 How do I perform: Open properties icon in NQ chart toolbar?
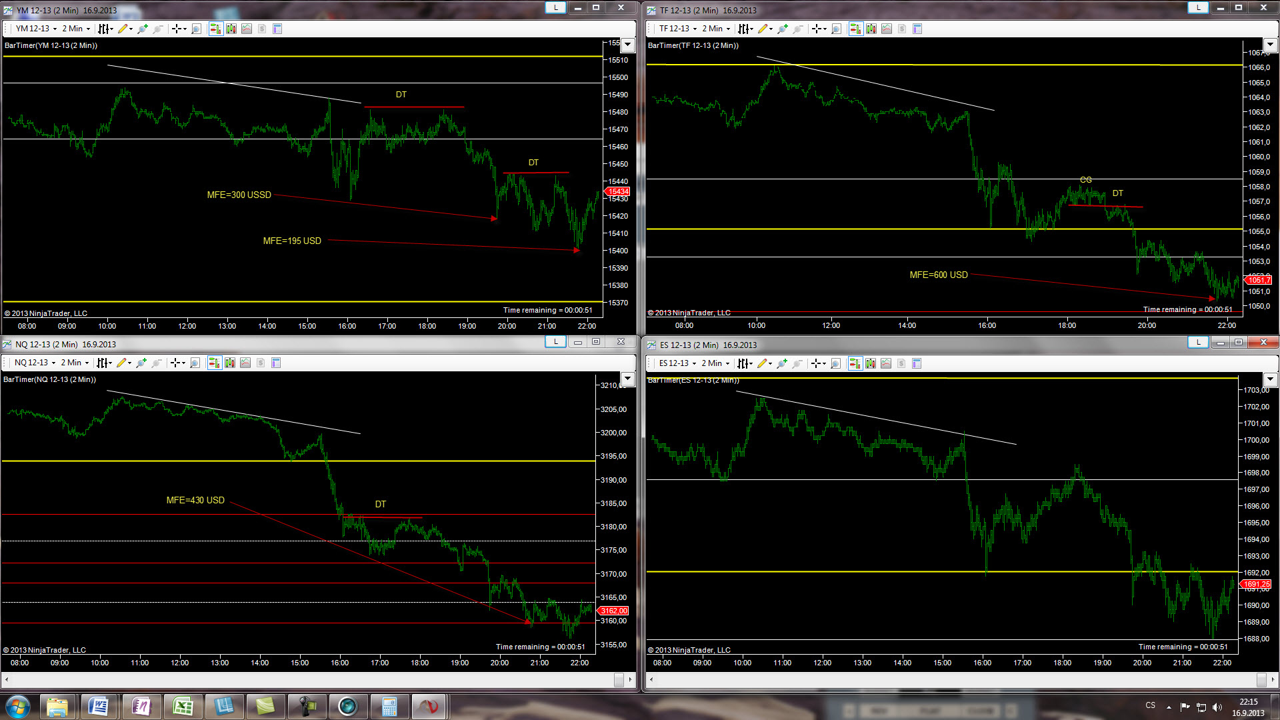tap(276, 363)
